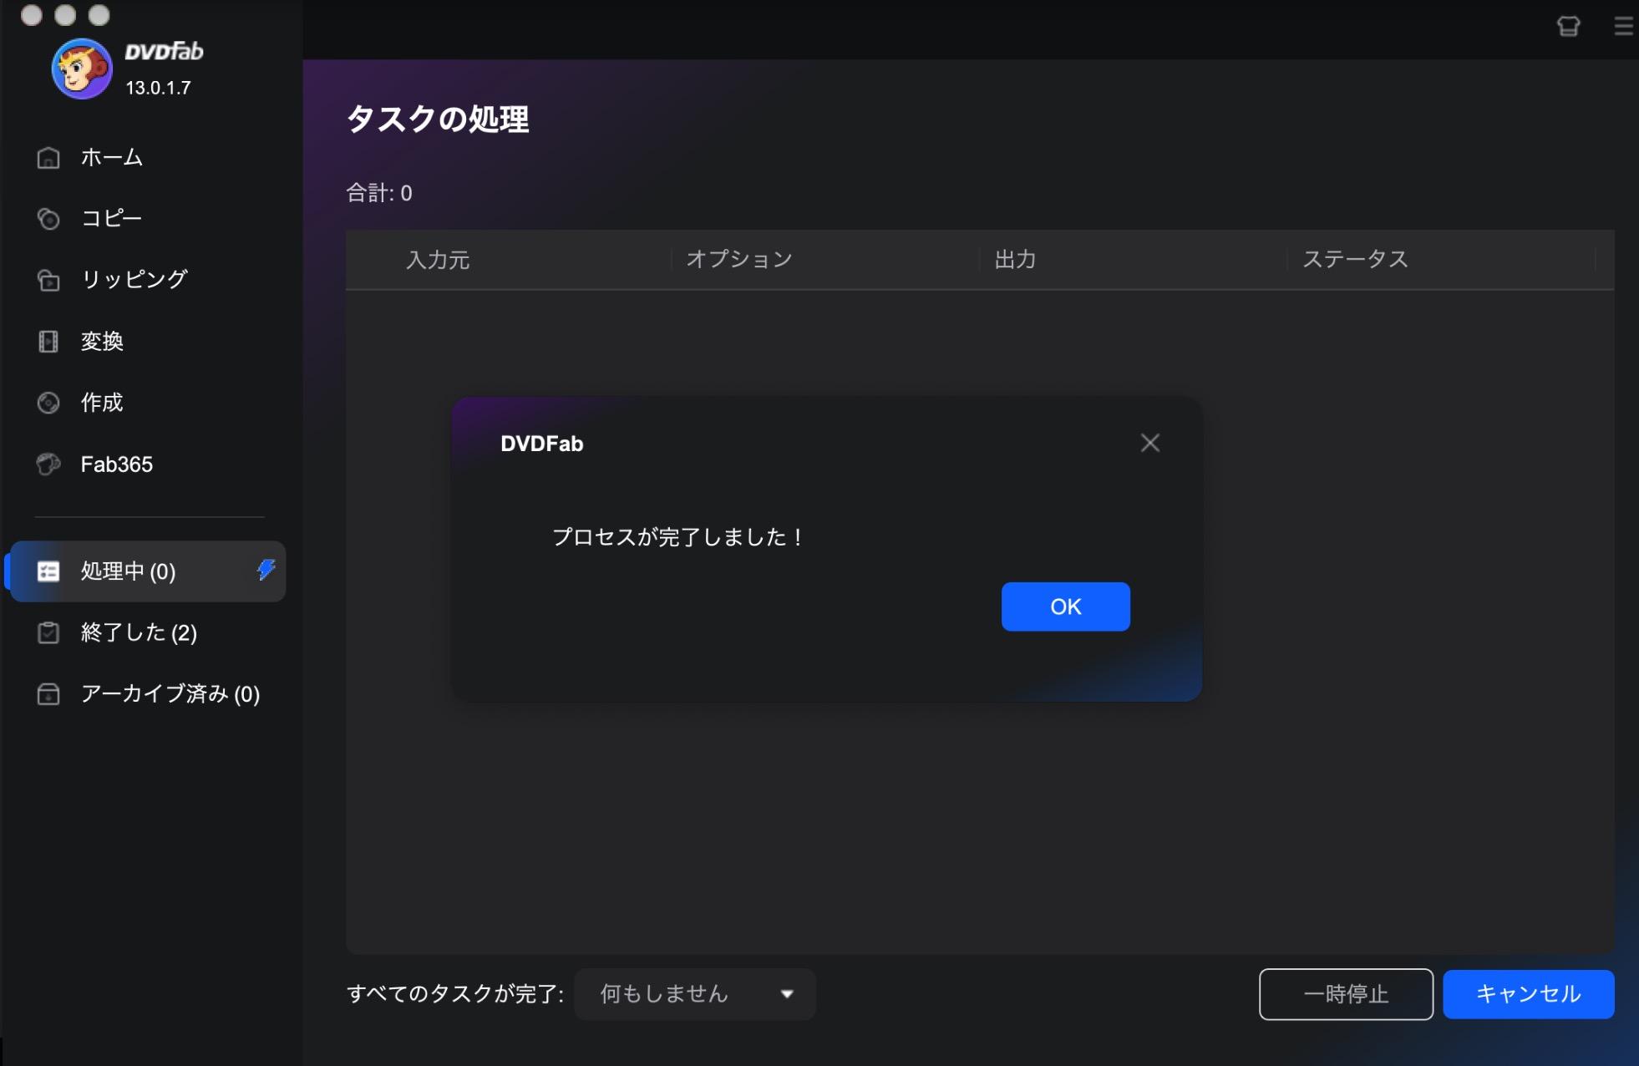Click the lightning bolt icon beside 処理中
This screenshot has width=1639, height=1066.
tap(266, 570)
